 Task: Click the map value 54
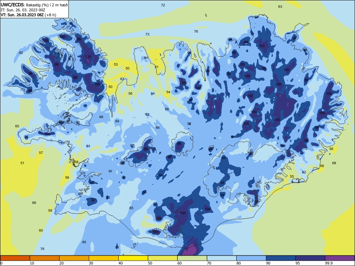(168, 92)
